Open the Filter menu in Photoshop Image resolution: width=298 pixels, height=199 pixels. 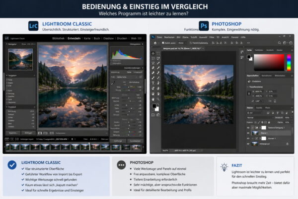(212, 37)
